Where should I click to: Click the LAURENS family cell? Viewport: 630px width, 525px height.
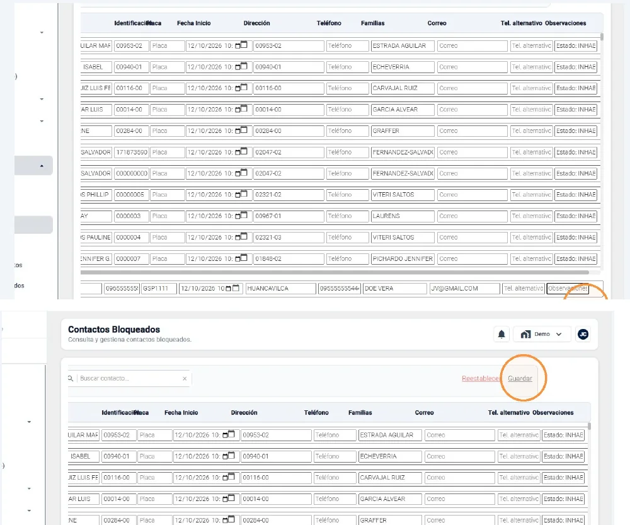click(403, 216)
